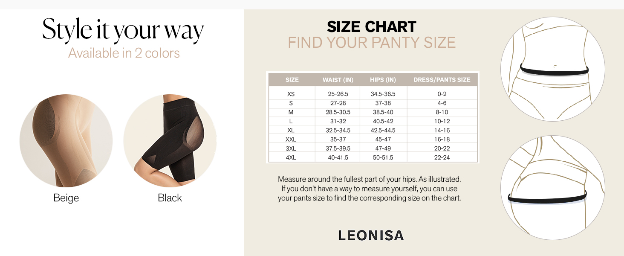Click the hips measurement illustration
Viewport: 624px width, 256px height.
552,188
